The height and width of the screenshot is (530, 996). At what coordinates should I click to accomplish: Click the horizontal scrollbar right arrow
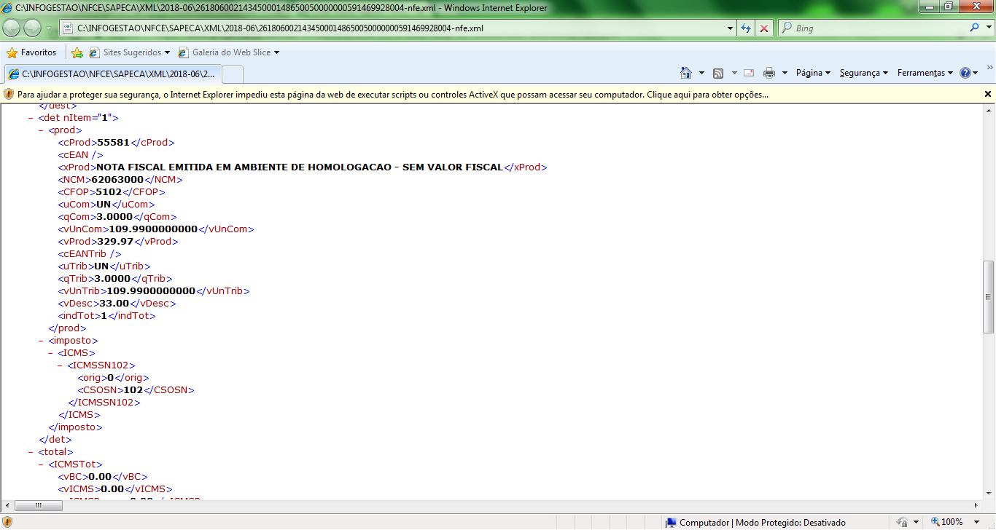click(x=976, y=506)
